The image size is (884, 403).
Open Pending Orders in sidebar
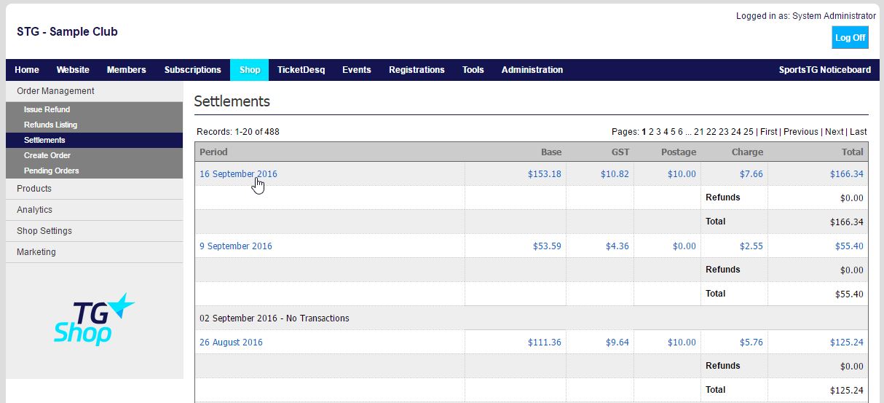(x=94, y=171)
